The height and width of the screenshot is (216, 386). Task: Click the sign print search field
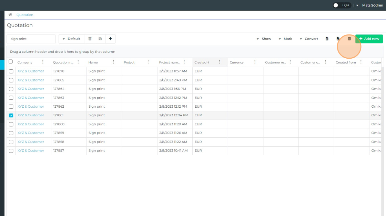pos(31,39)
